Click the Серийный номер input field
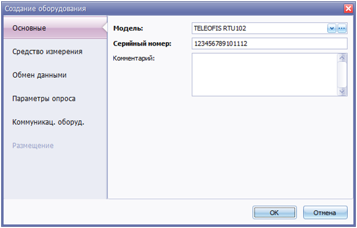This screenshot has width=357, height=228. click(x=270, y=43)
